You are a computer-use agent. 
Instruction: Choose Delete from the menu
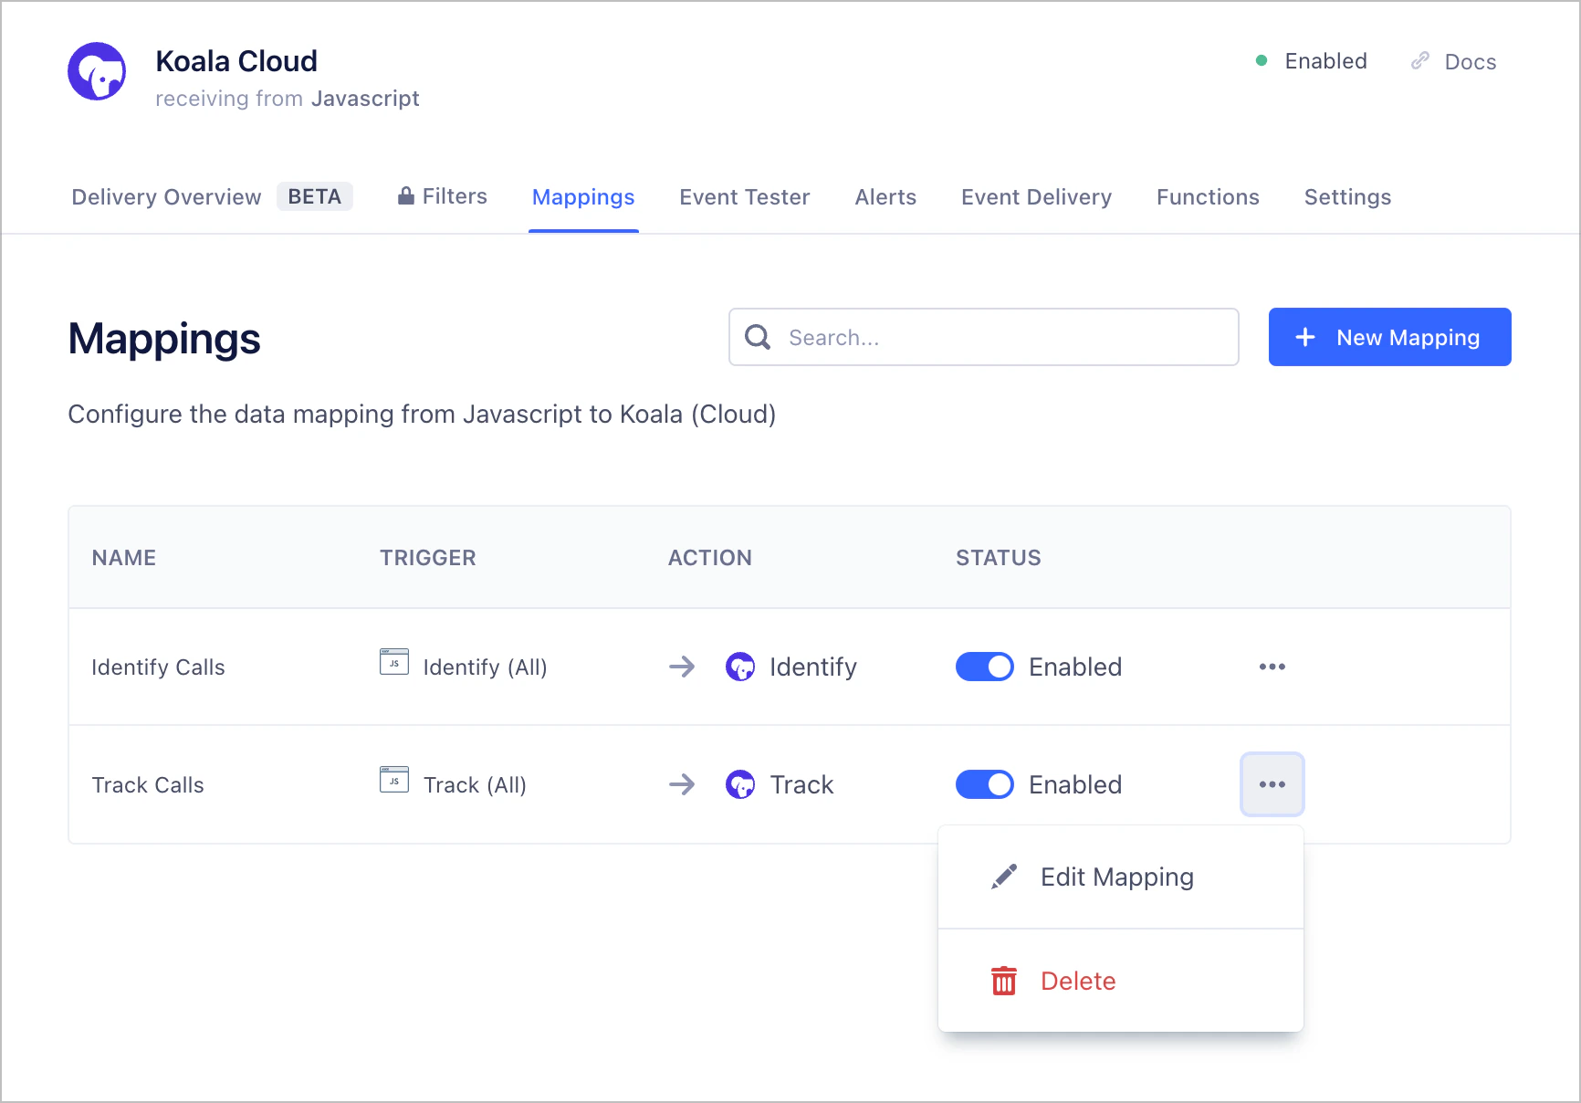coord(1121,981)
